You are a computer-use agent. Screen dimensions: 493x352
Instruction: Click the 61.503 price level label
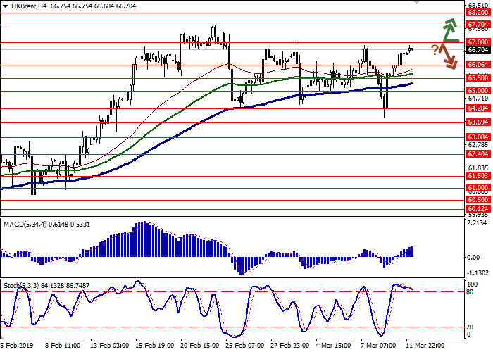click(x=478, y=176)
